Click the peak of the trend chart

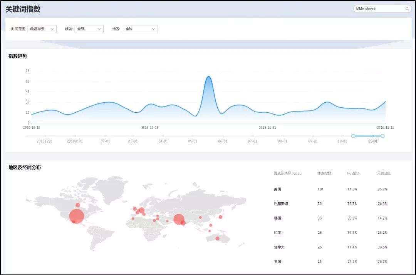208,77
